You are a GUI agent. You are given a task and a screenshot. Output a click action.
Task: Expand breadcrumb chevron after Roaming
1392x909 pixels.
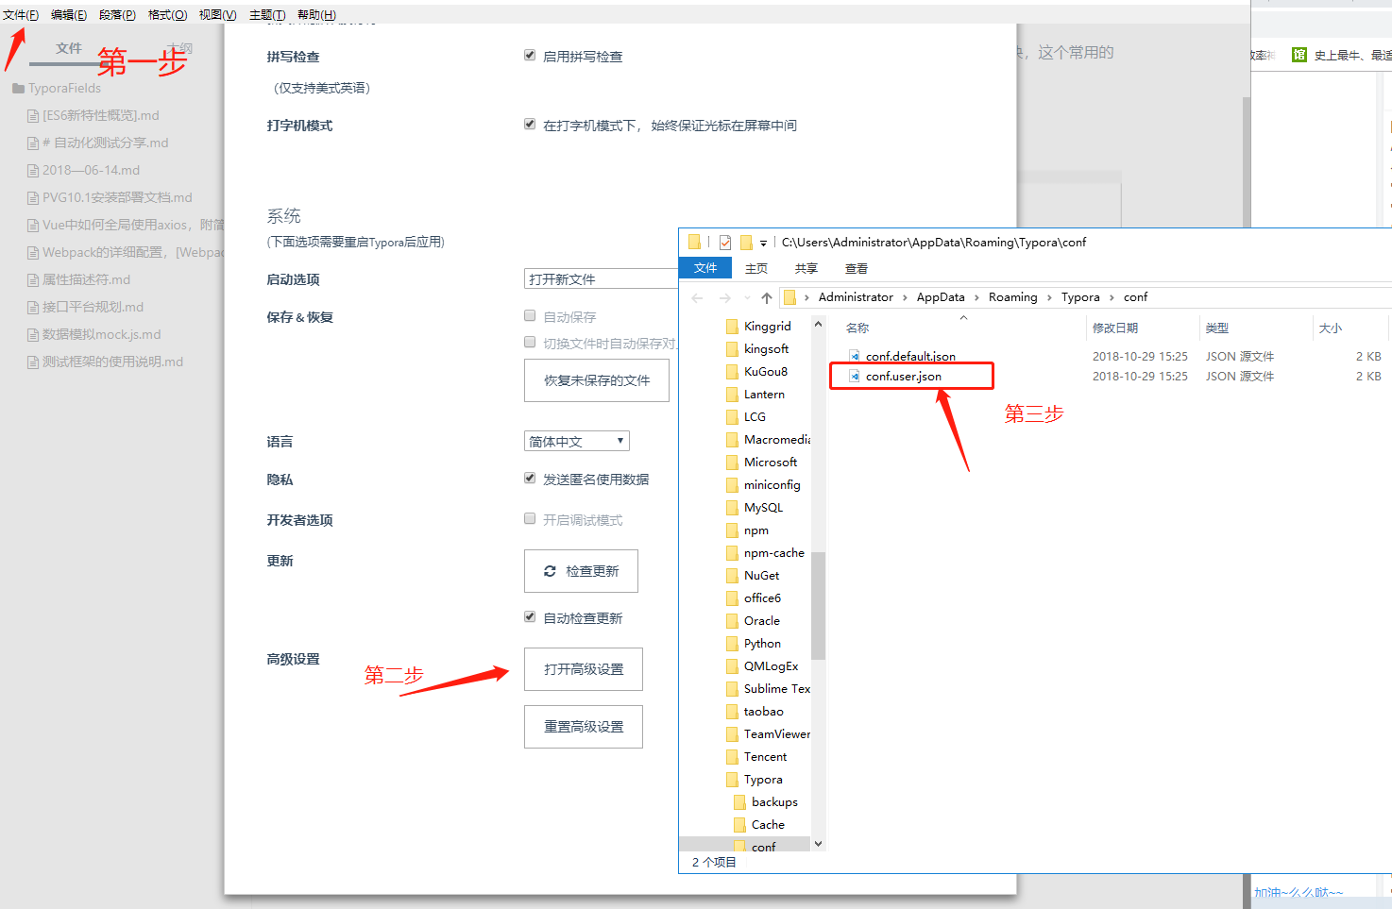pyautogui.click(x=1049, y=297)
